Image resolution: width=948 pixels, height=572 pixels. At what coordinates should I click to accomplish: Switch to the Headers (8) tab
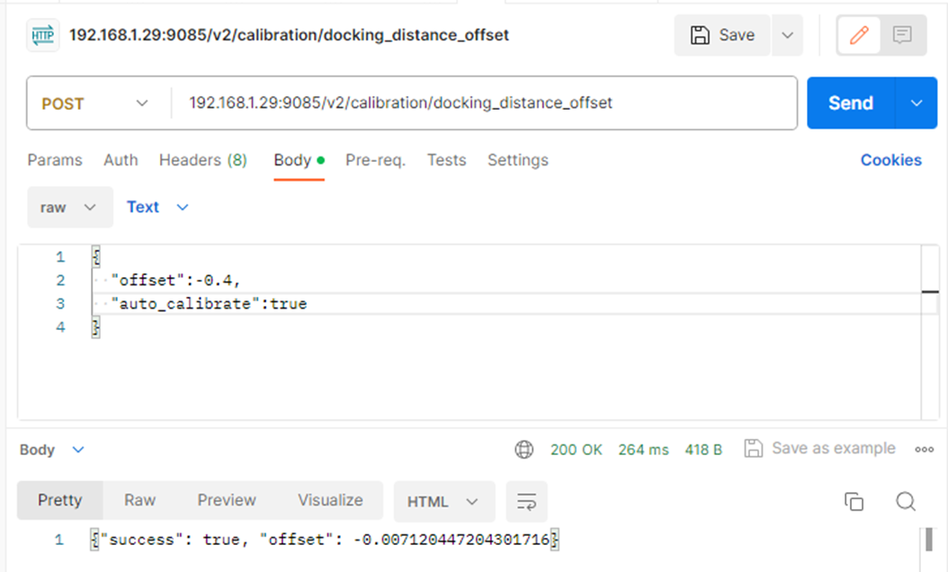coord(202,160)
